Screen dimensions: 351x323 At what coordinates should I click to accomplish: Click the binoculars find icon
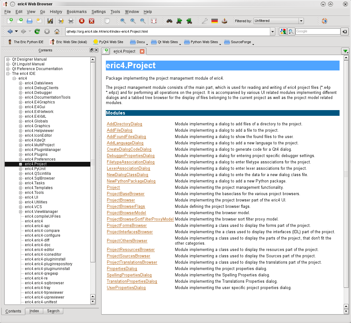point(169,21)
